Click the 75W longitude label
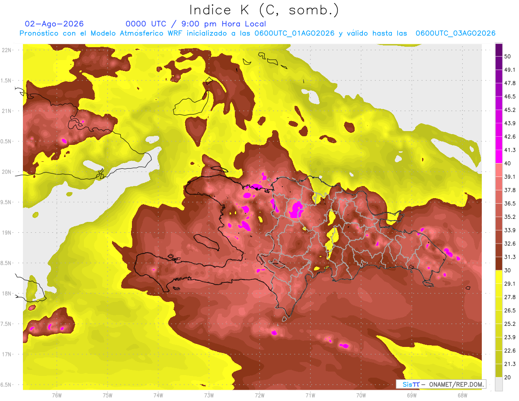This screenshot has height=401, width=519. pos(108,395)
